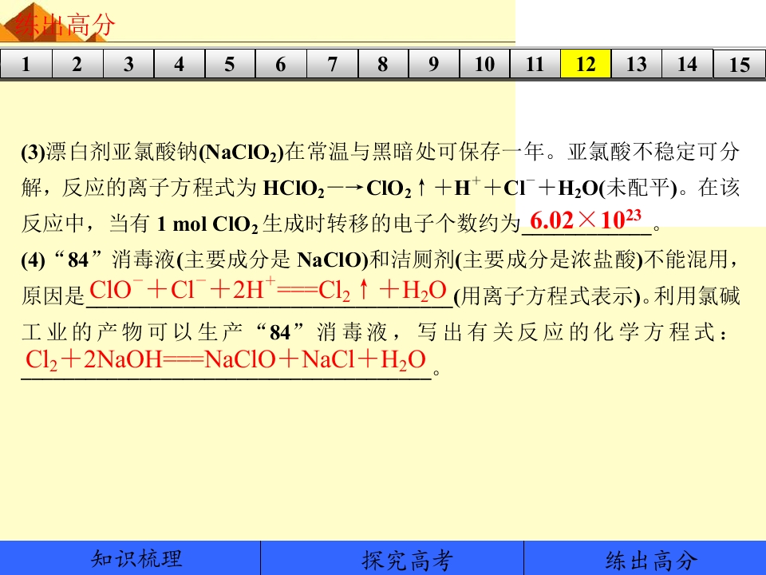Click the red answer 6.02×10²³

tap(585, 220)
